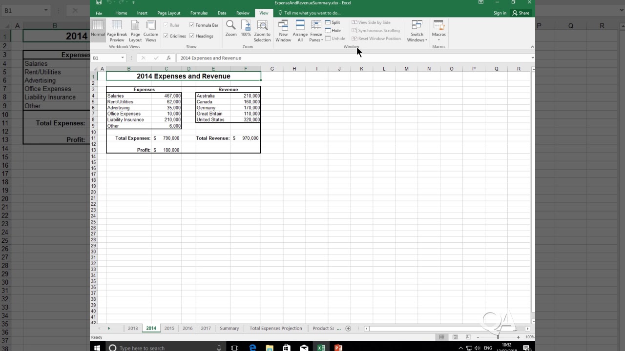Viewport: 625px width, 351px height.
Task: Zoom in with status bar plus
Action: click(519, 337)
